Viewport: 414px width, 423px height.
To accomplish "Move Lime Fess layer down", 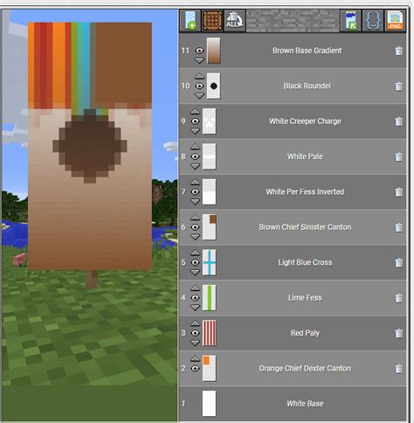I will tap(195, 308).
